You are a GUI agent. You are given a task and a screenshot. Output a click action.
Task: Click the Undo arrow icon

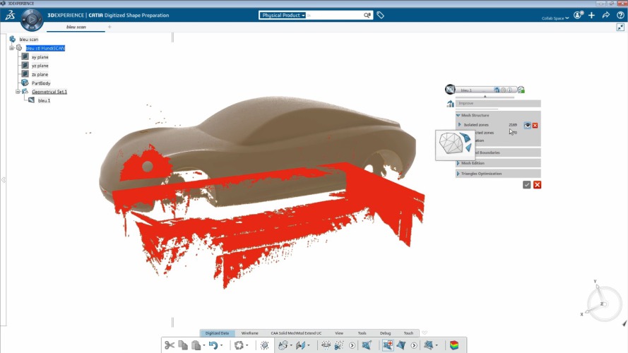(x=213, y=345)
